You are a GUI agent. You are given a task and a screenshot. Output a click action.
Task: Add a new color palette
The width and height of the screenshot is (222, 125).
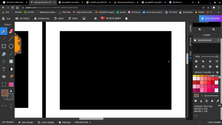(x=217, y=72)
